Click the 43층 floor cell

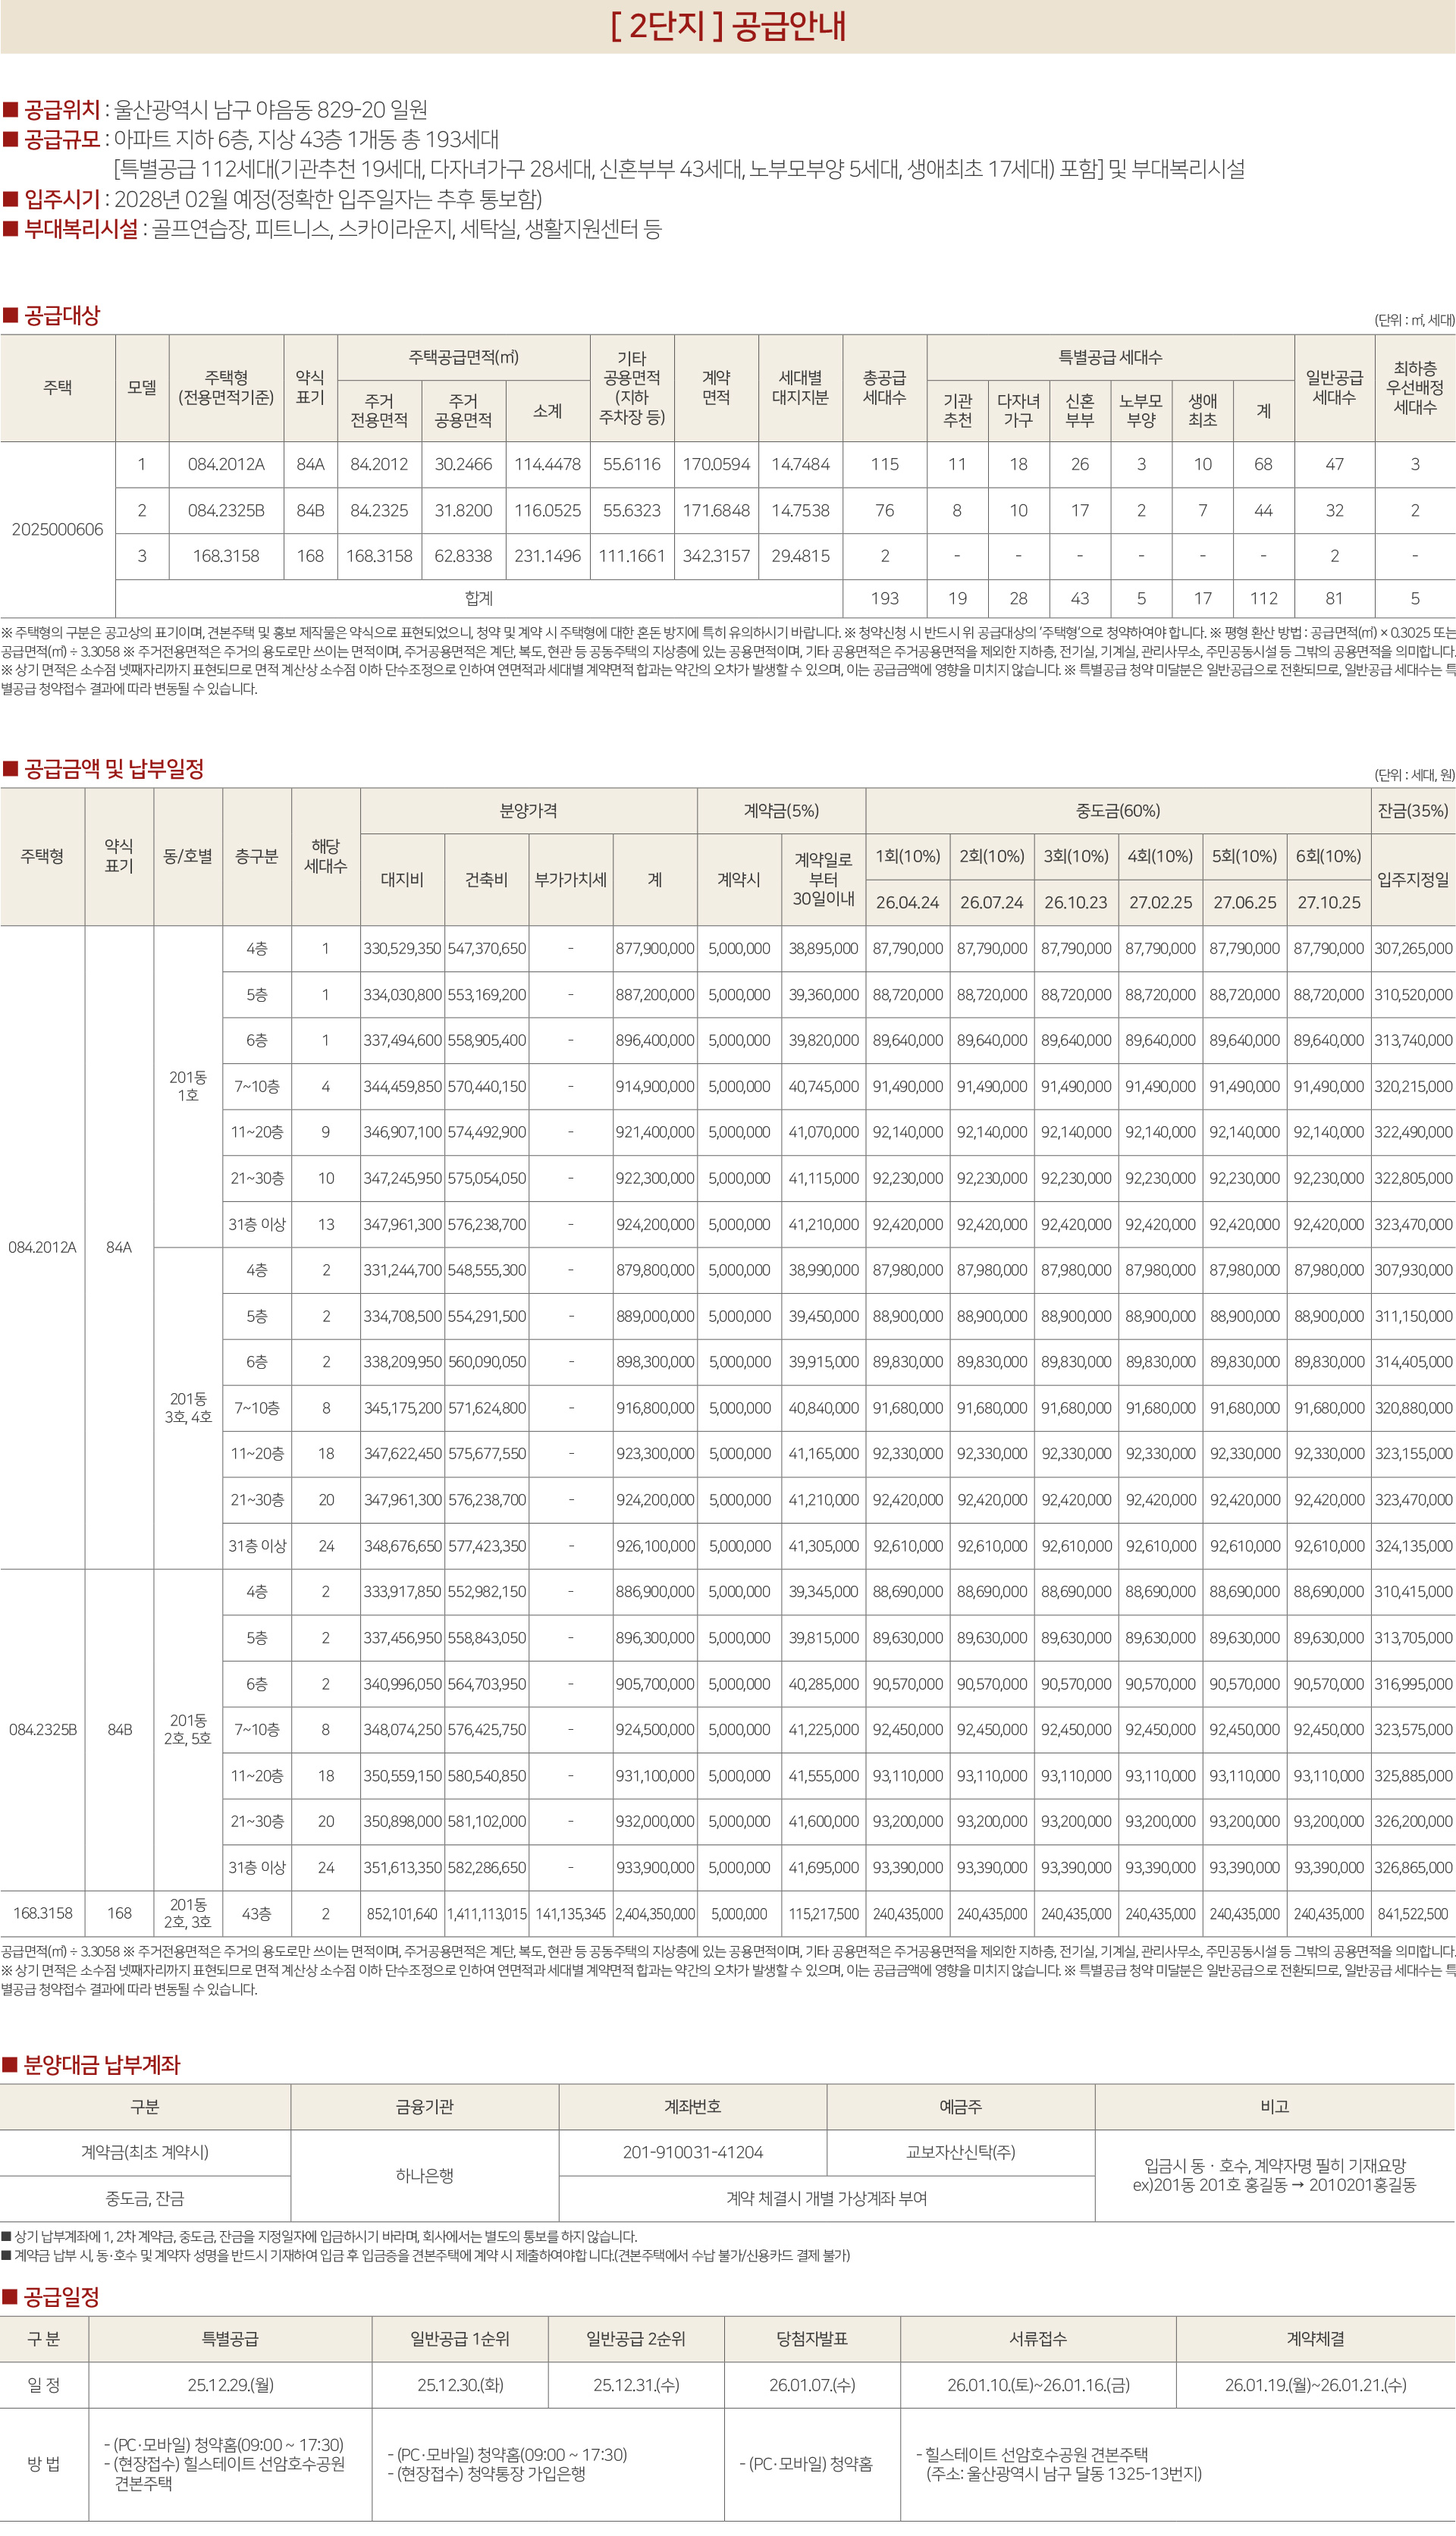coord(256,1913)
